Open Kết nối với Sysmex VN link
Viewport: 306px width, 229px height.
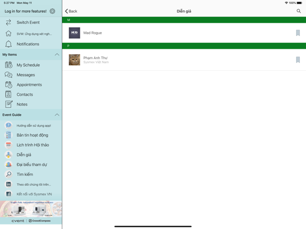pyautogui.click(x=34, y=194)
